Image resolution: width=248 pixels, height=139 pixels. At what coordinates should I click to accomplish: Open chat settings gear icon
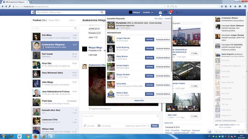[x=239, y=132]
